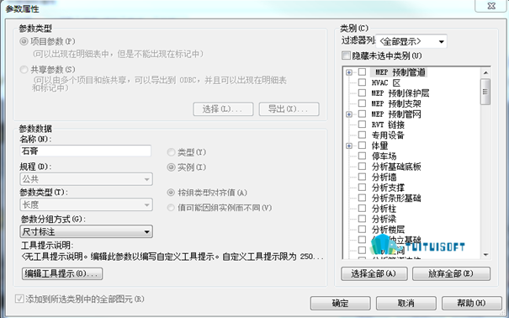This screenshot has width=509, height=318.
Task: Click the category list scrollbar thumb
Action: tap(485, 92)
